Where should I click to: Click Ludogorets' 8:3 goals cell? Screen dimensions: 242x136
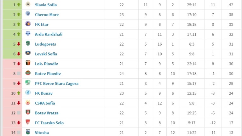tap(192, 44)
